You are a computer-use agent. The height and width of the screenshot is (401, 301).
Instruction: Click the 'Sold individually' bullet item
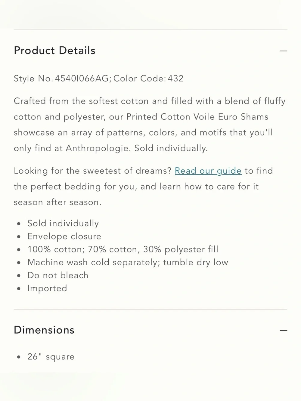[63, 223]
